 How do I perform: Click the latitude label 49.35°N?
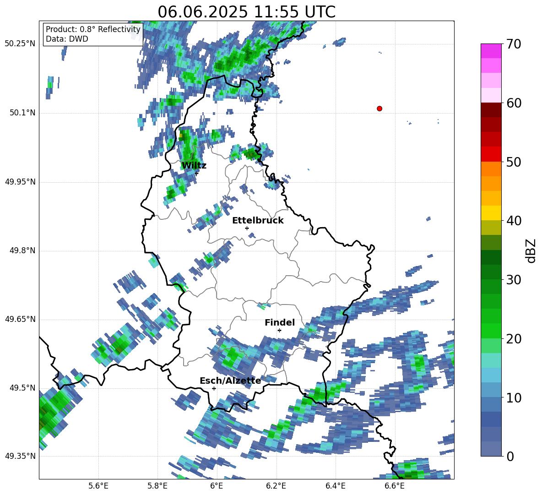pyautogui.click(x=20, y=456)
